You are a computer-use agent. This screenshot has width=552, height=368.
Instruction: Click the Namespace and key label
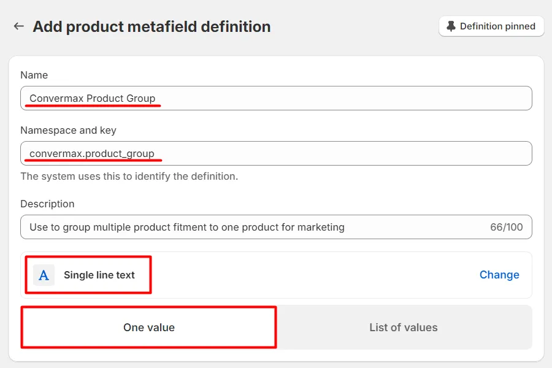coord(68,130)
